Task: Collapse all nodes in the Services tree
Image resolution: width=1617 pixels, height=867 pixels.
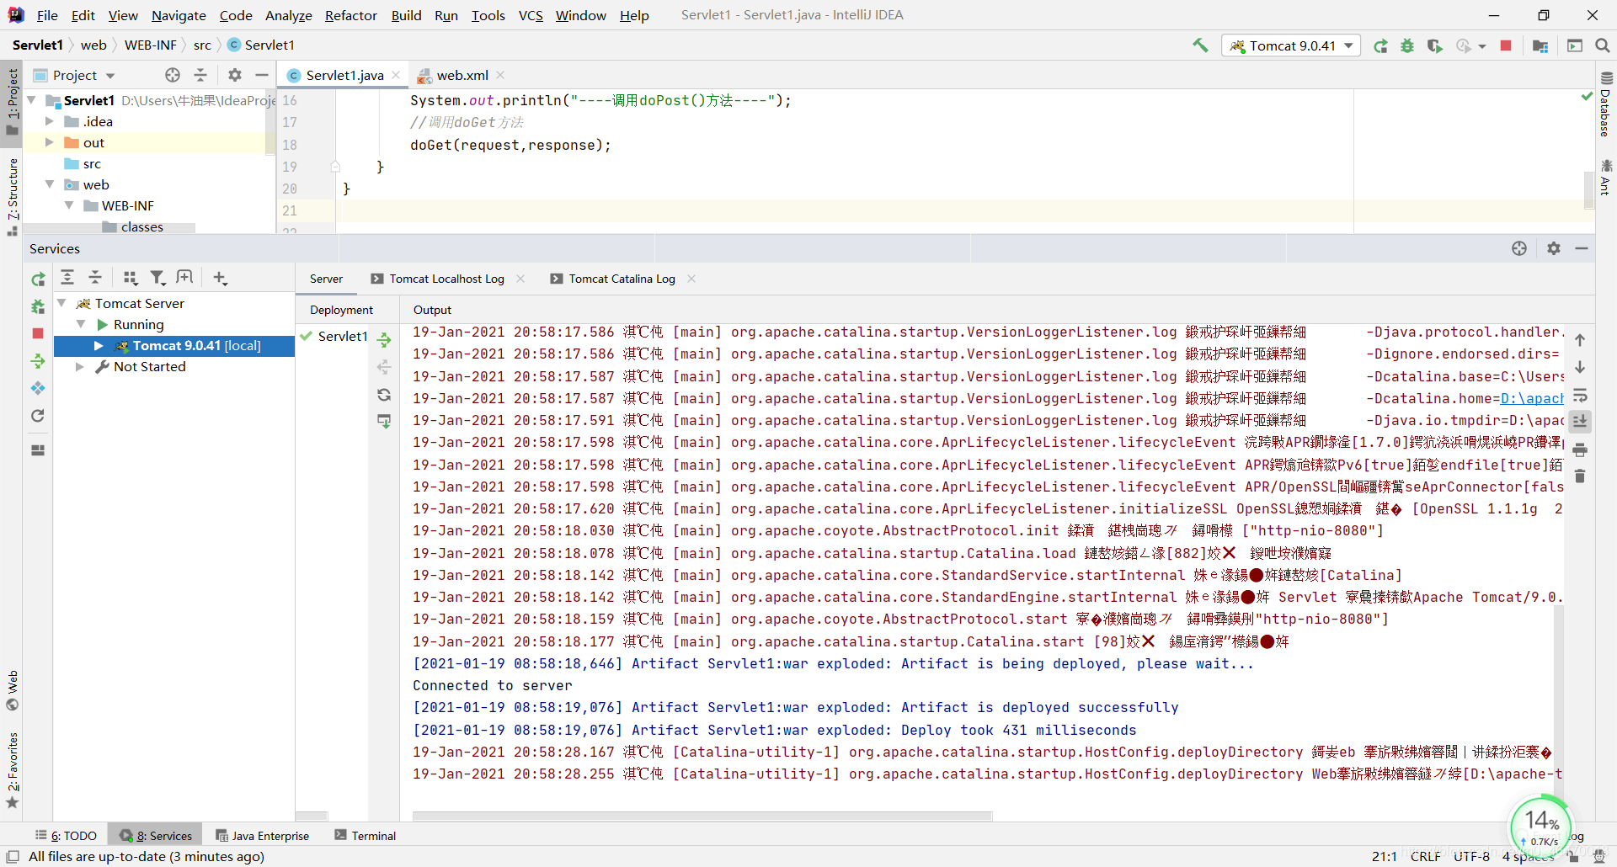Action: coord(95,278)
